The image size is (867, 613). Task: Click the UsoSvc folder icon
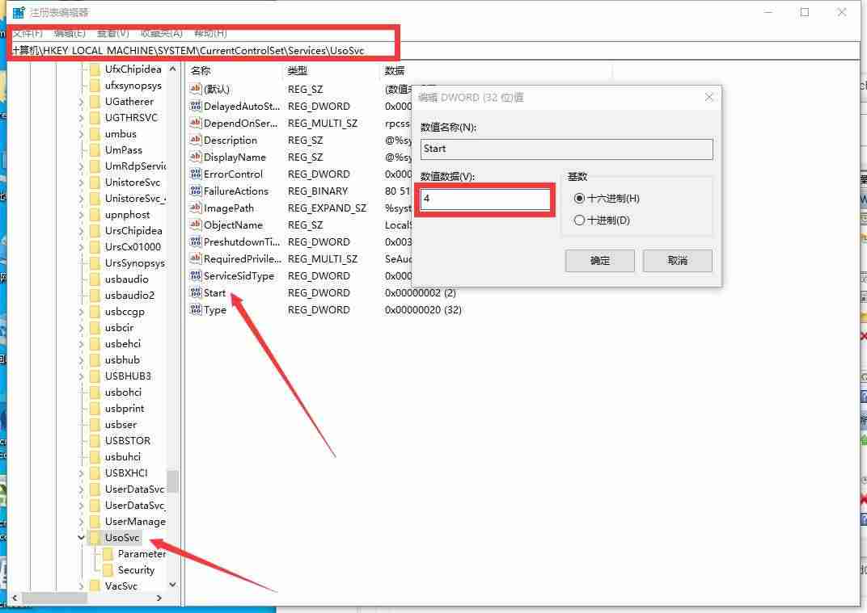[95, 537]
